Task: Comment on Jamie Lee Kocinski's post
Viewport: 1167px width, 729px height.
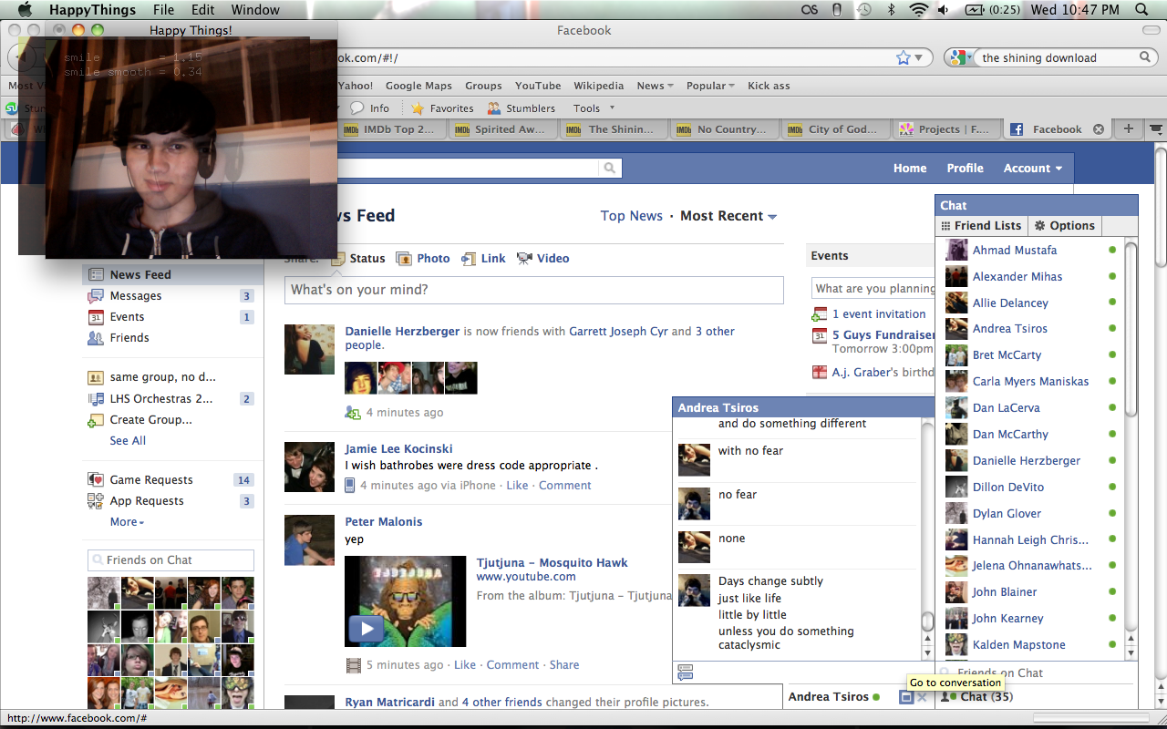Action: [x=564, y=486]
